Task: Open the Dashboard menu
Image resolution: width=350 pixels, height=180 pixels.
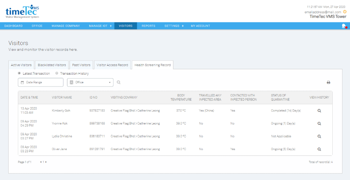Action: [13, 26]
